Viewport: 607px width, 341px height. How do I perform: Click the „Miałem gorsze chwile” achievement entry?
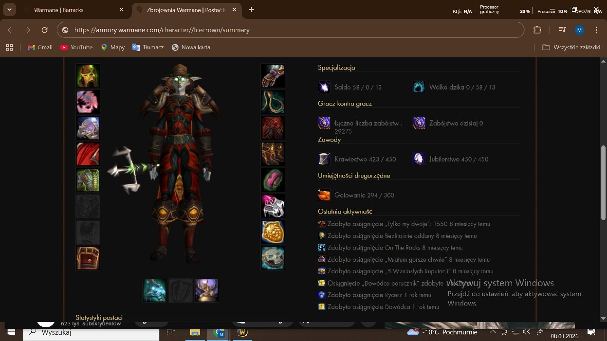tap(404, 260)
